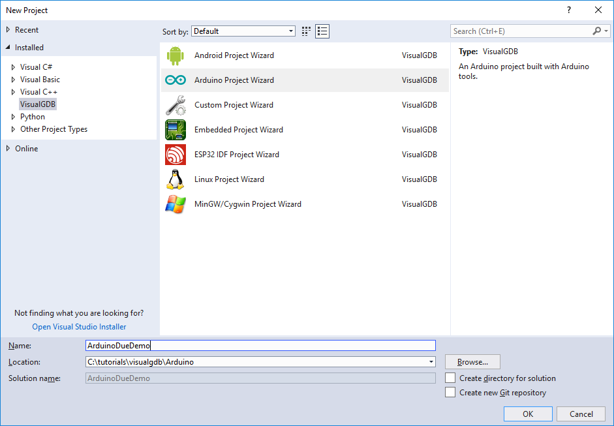The height and width of the screenshot is (426, 614).
Task: Enable Create directory for solution
Action: (450, 378)
